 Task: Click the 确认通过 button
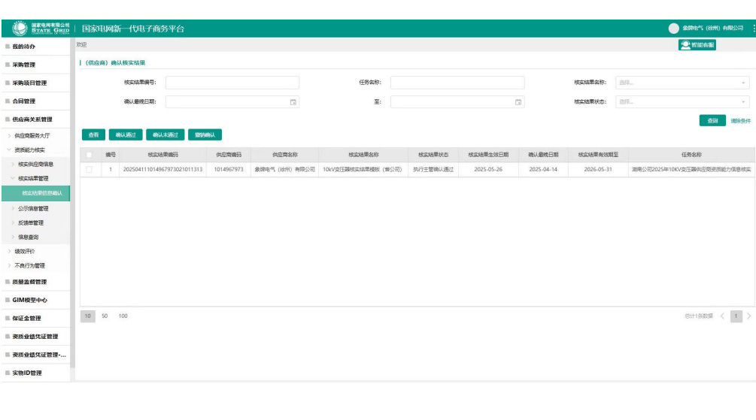pyautogui.click(x=126, y=135)
